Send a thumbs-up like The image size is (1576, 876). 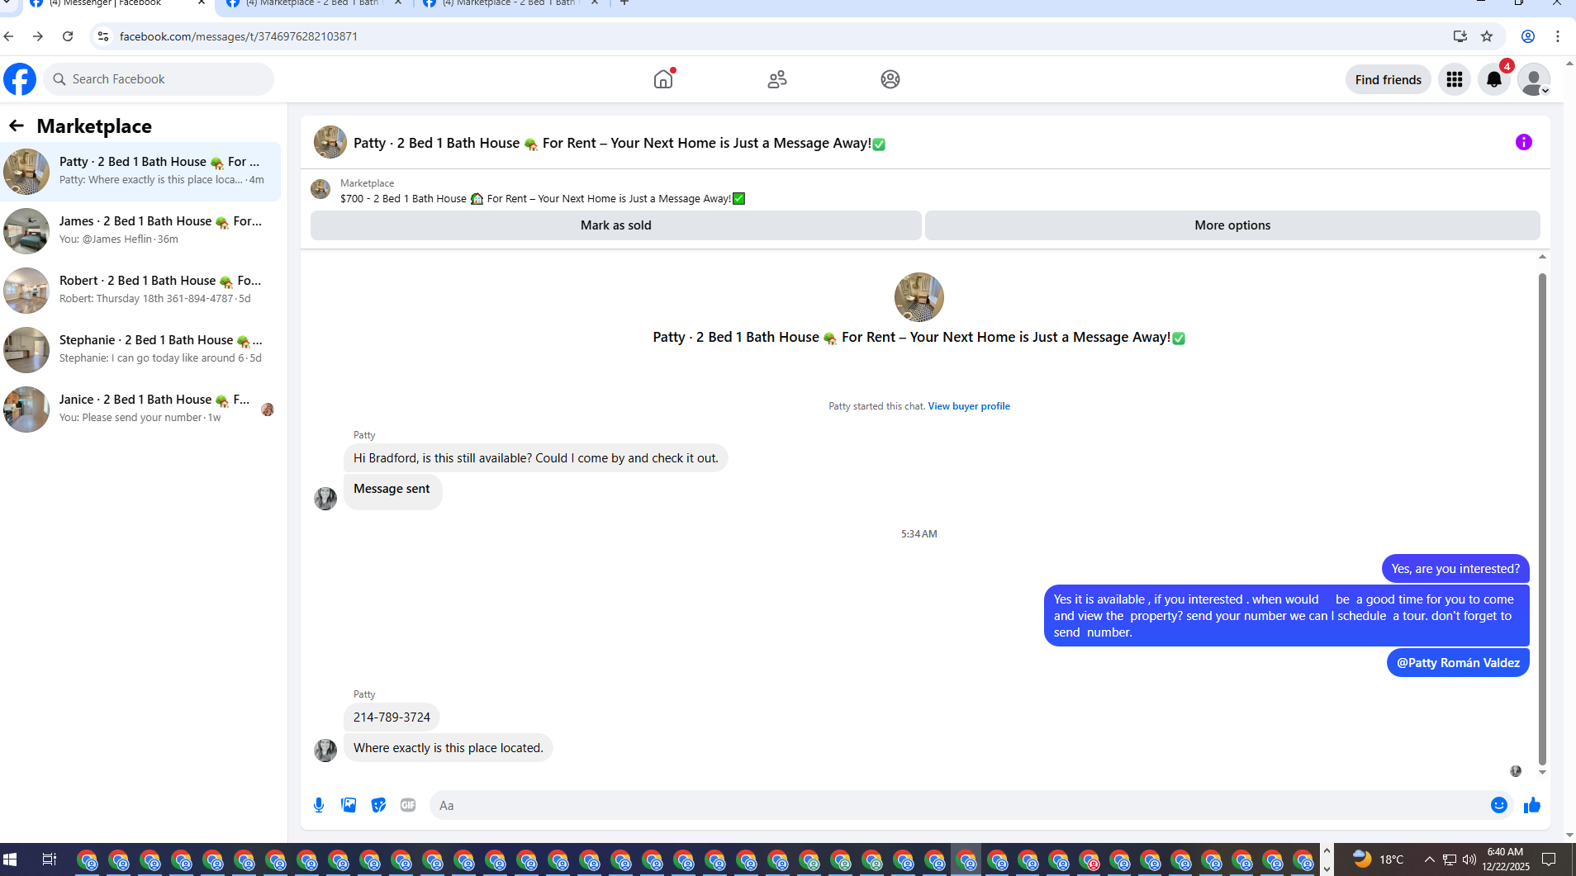[x=1532, y=805]
